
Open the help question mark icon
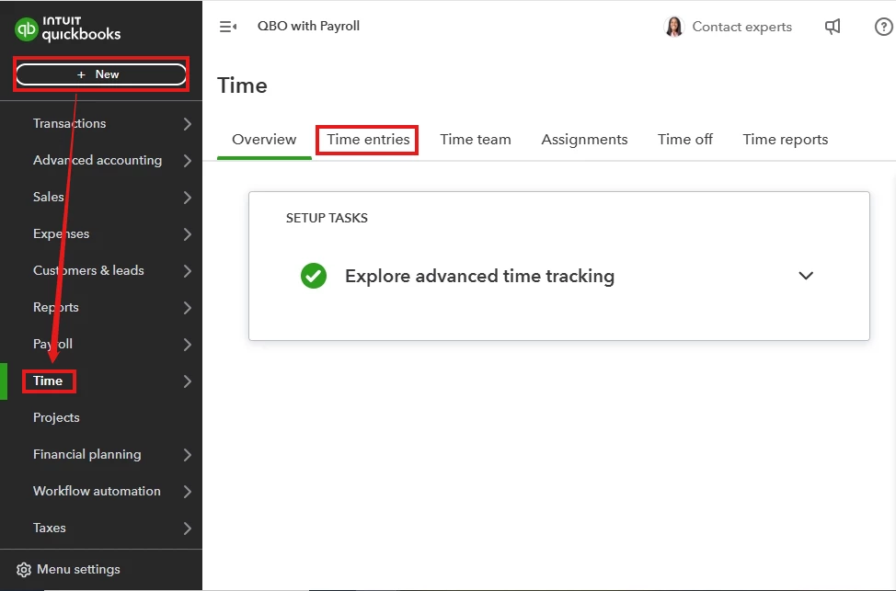[883, 27]
